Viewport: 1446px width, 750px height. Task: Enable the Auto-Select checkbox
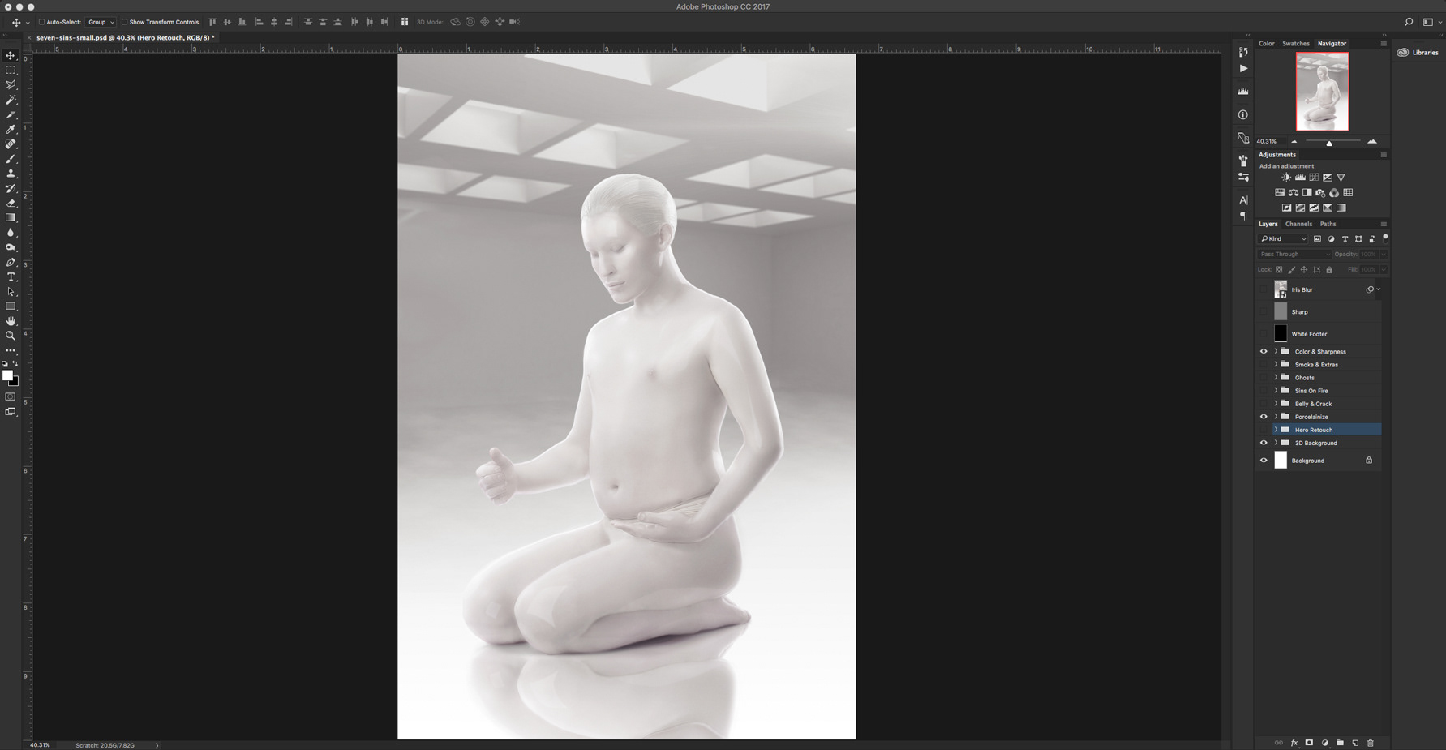tap(41, 22)
